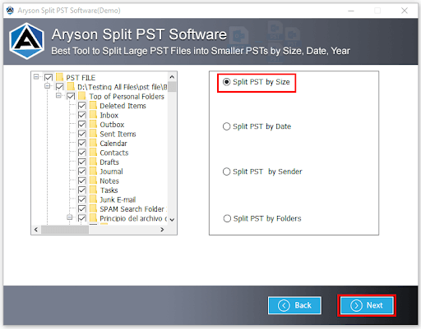
Task: Click the D:\Testing All Files folder icon
Action: [71, 87]
